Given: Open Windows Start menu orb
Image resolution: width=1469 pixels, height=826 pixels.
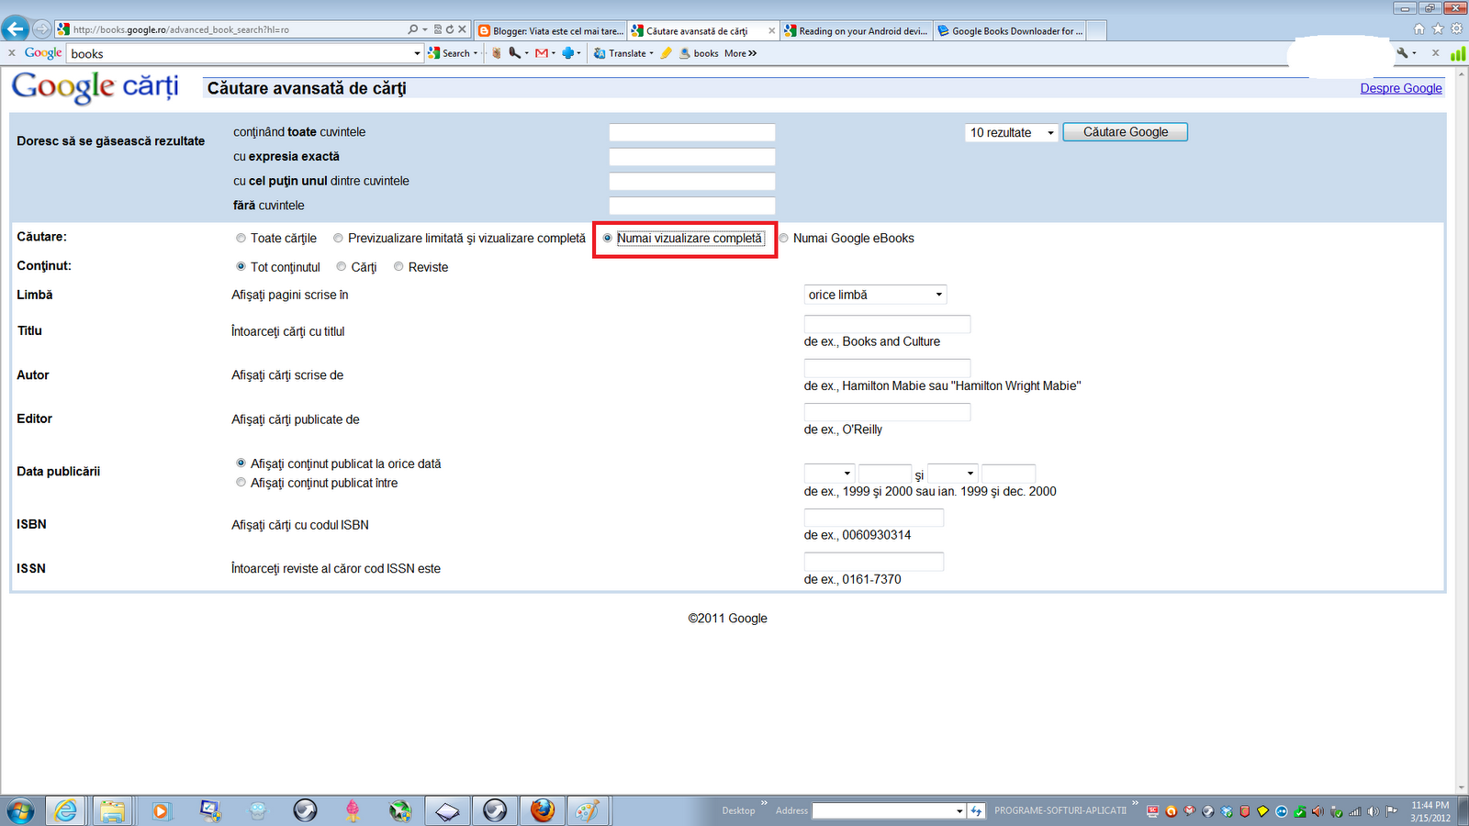Looking at the screenshot, I should [x=20, y=810].
